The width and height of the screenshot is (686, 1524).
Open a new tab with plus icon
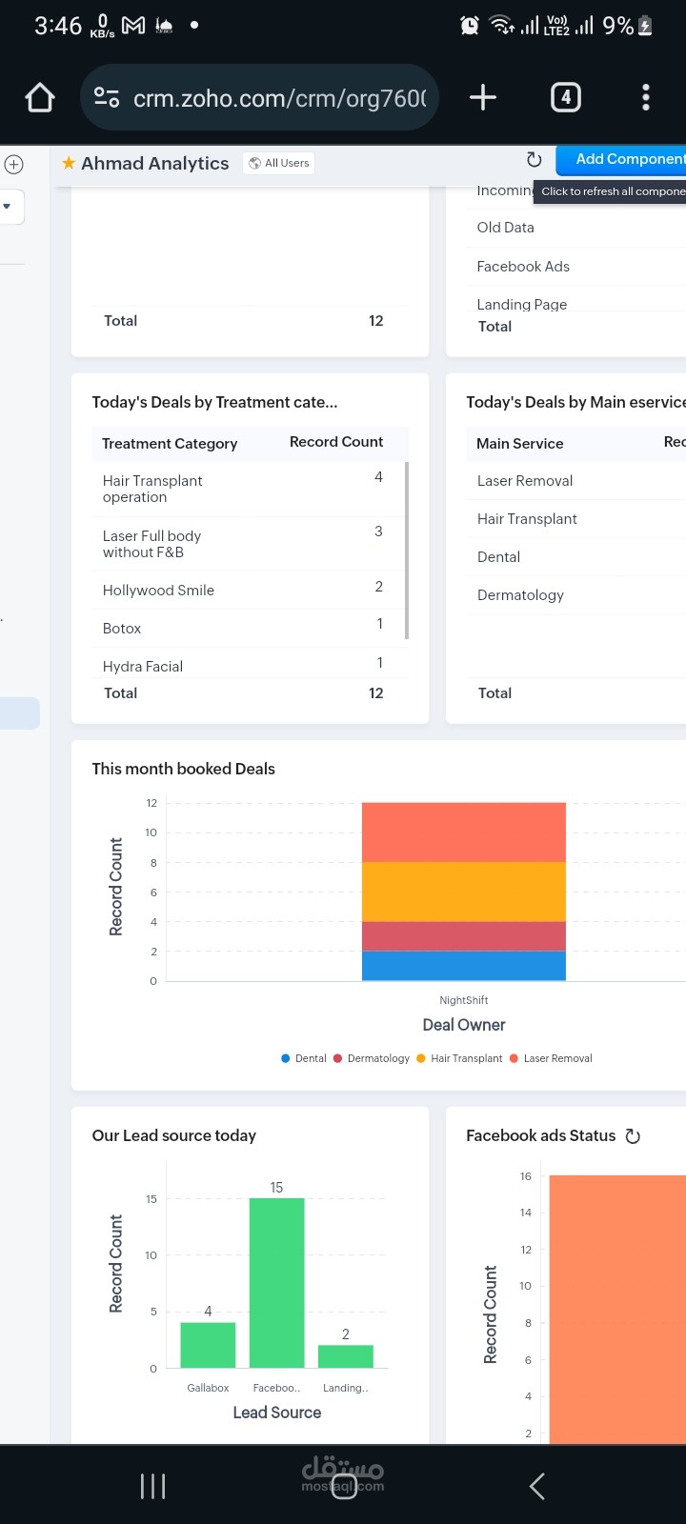pyautogui.click(x=483, y=97)
